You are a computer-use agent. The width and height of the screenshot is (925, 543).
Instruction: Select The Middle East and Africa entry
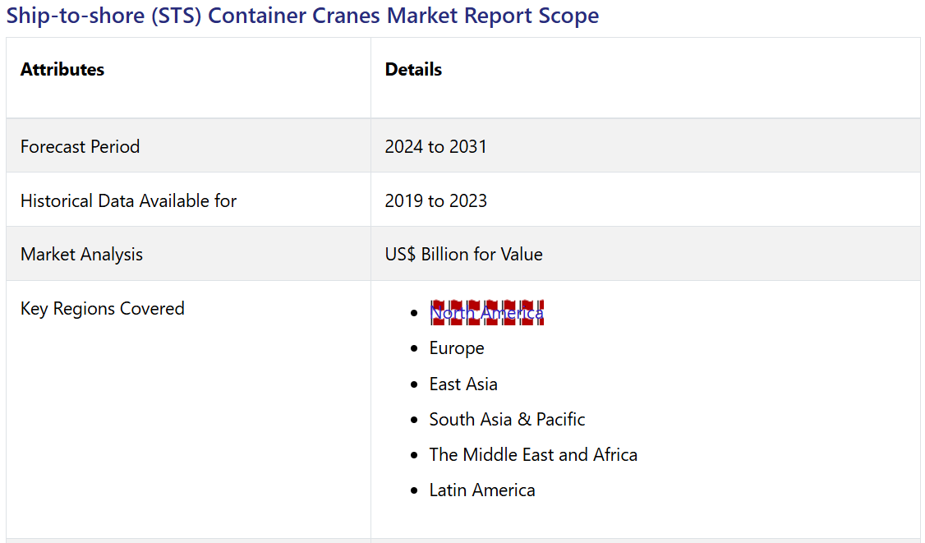point(533,455)
